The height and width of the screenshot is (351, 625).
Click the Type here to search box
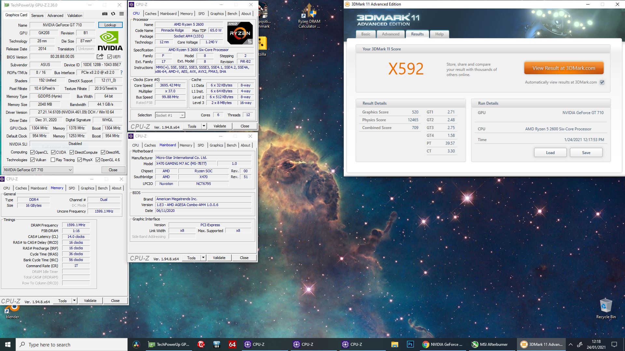click(72, 344)
